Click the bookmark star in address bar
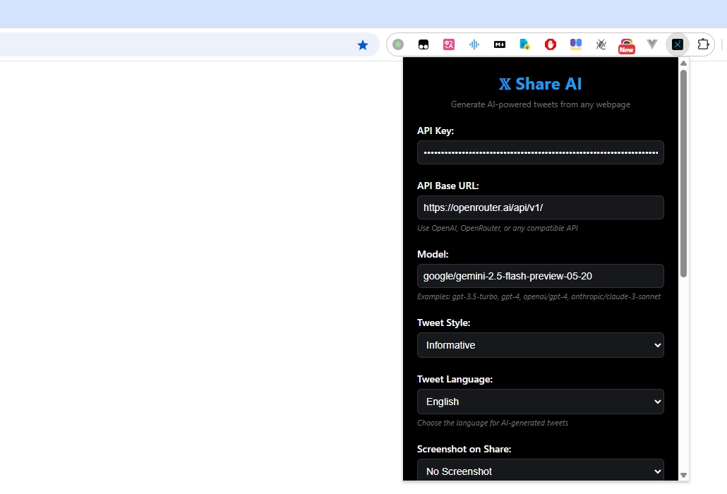The width and height of the screenshot is (727, 494). click(363, 44)
